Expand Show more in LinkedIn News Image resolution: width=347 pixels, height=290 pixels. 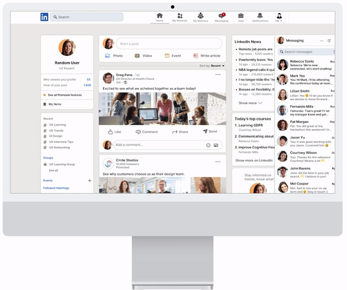tap(250, 103)
